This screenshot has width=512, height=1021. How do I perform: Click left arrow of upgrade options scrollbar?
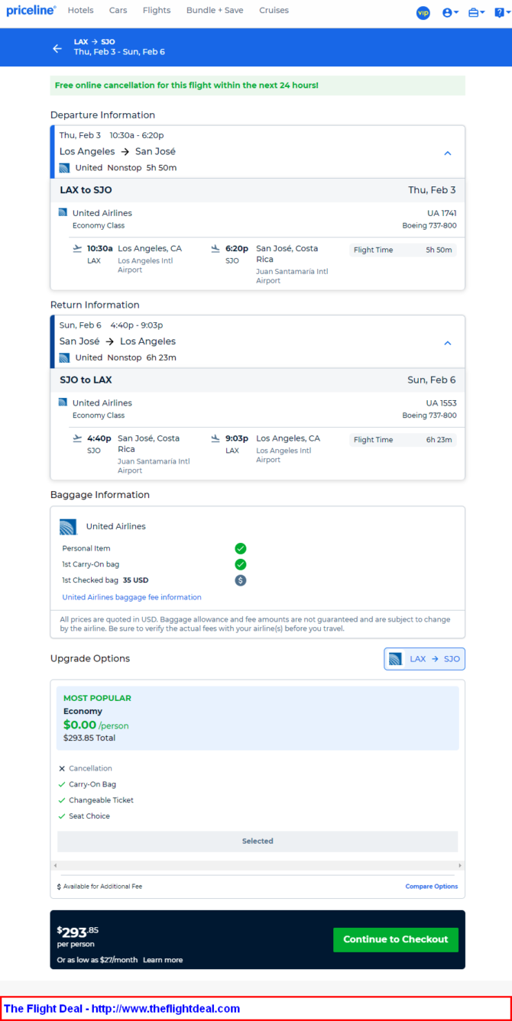tap(54, 865)
